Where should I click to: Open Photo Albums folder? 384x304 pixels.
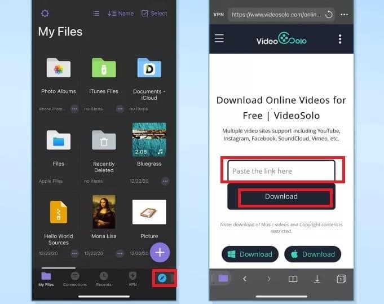tap(59, 68)
